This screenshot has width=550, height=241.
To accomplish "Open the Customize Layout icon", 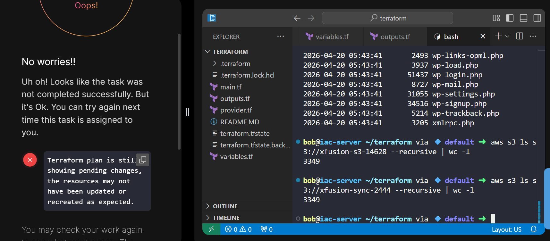I will pos(496,18).
